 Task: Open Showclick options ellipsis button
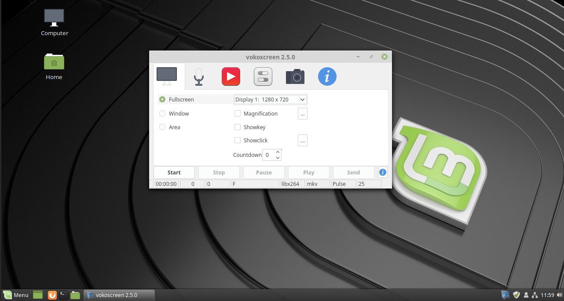(x=302, y=140)
